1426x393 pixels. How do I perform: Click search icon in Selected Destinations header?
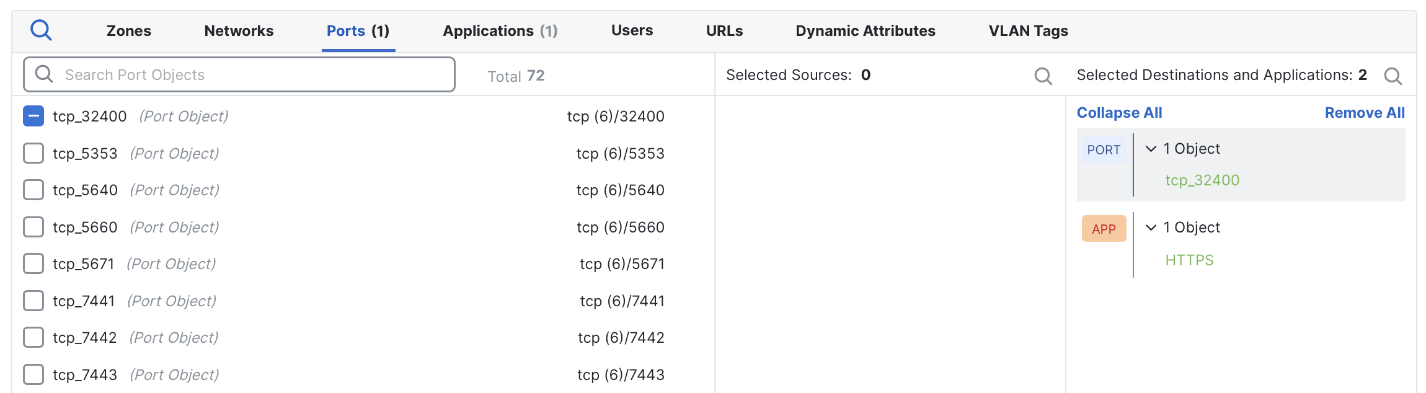tap(1393, 76)
